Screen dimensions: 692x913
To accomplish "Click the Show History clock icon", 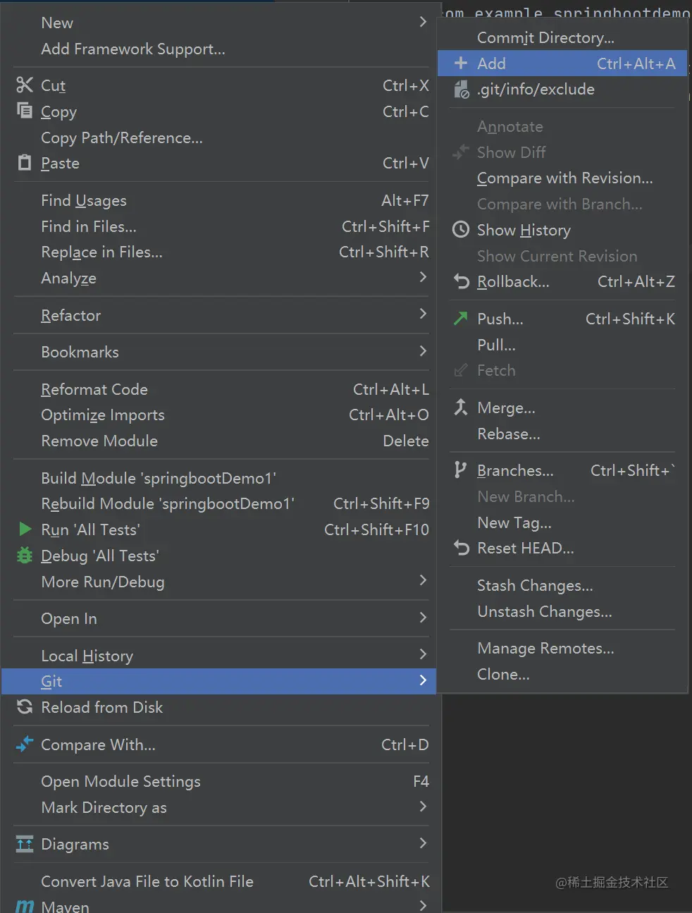I will [x=461, y=229].
